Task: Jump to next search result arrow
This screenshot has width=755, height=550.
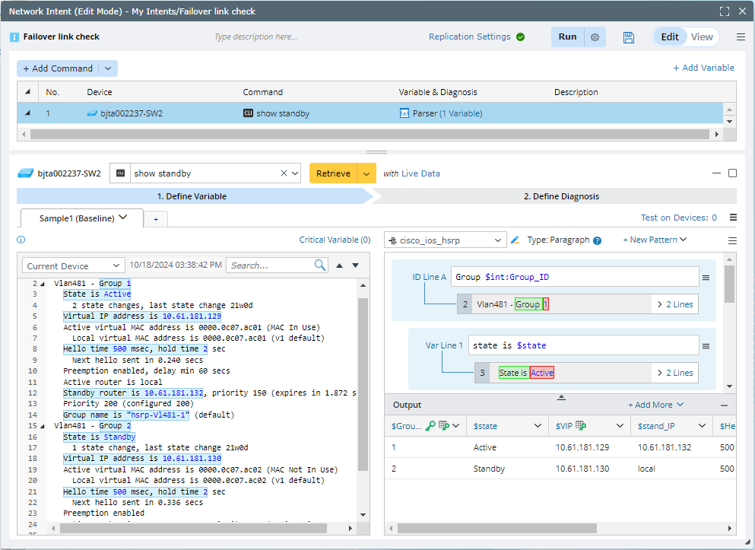Action: (x=355, y=265)
